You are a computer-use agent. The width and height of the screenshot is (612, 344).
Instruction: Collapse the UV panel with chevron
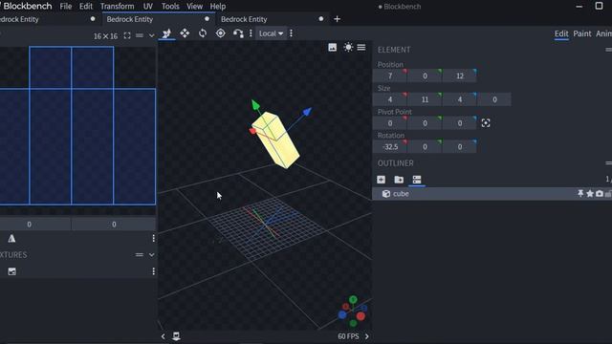[151, 36]
